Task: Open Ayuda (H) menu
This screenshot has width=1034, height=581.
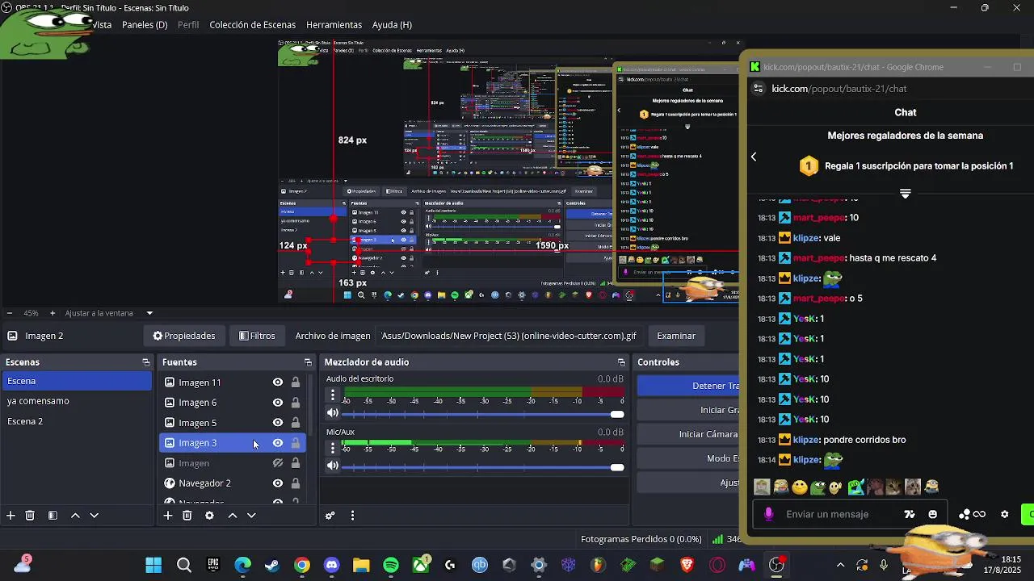Action: click(x=392, y=25)
